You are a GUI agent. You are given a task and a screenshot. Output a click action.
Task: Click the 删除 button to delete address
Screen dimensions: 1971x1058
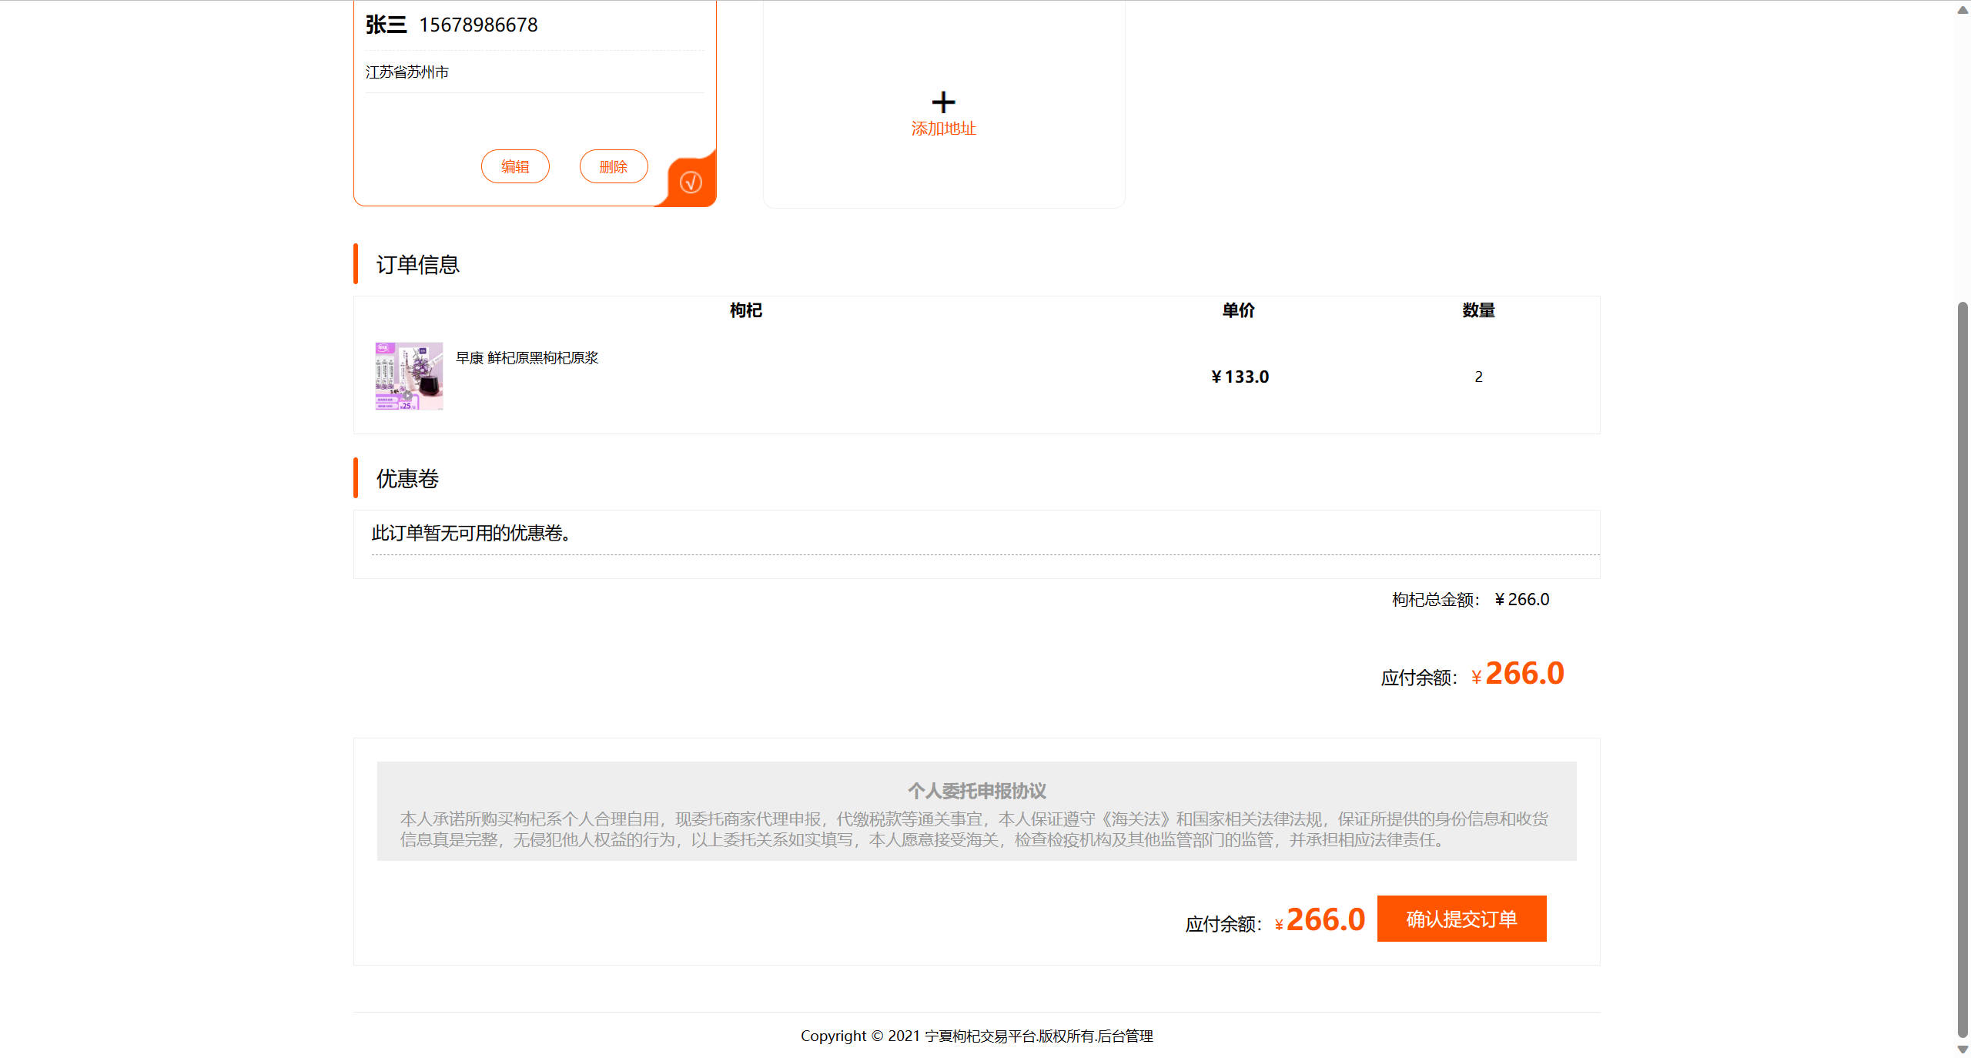(x=614, y=166)
